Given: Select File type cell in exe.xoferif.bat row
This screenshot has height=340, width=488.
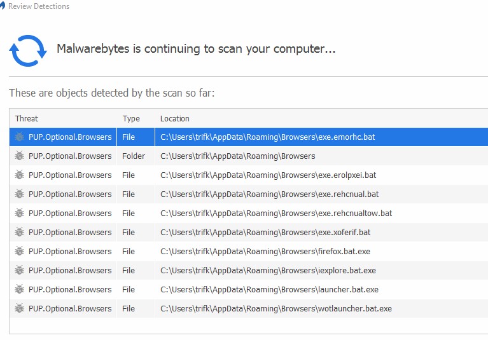Looking at the screenshot, I should click(129, 232).
